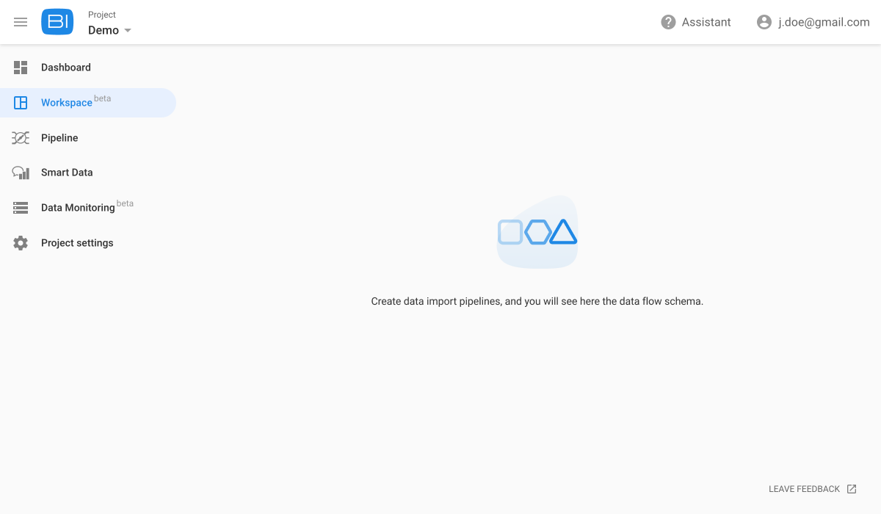Click the Dashboard grid icon
The height and width of the screenshot is (514, 881).
pyautogui.click(x=21, y=68)
